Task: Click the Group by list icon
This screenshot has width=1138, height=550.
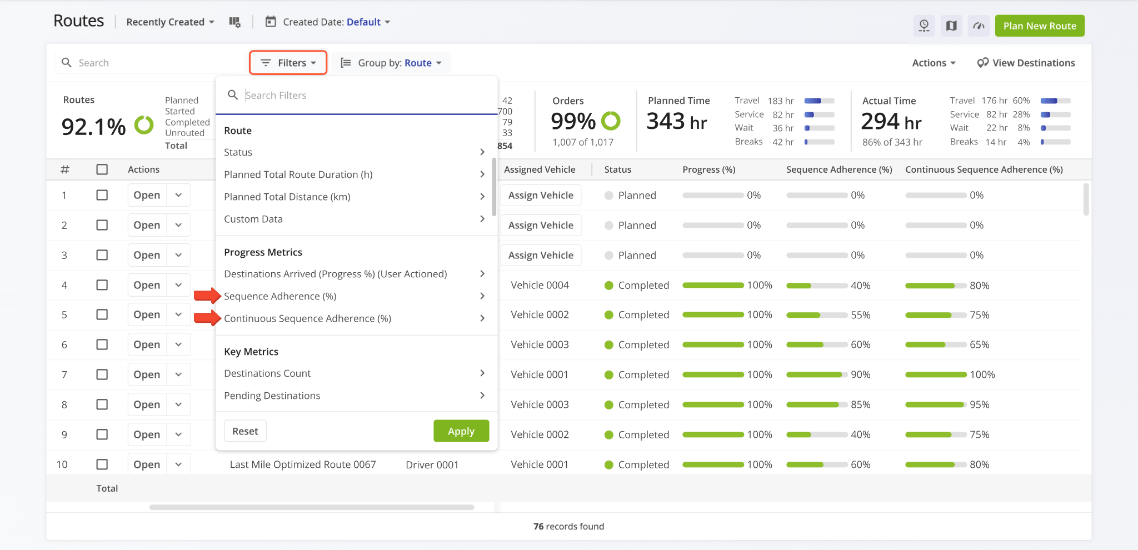Action: pyautogui.click(x=346, y=63)
